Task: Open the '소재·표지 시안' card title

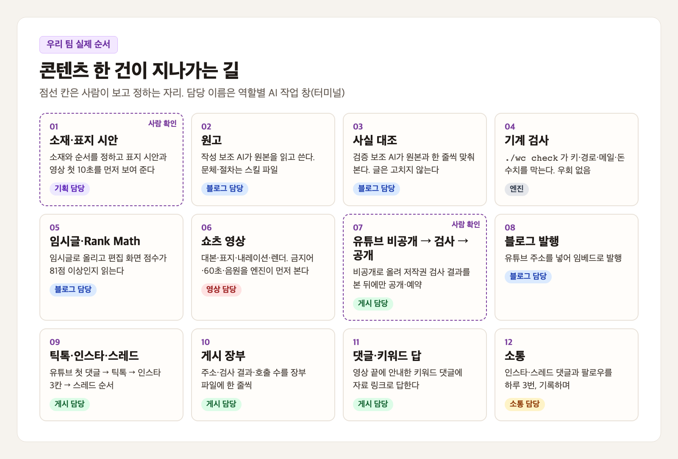Action: (83, 140)
